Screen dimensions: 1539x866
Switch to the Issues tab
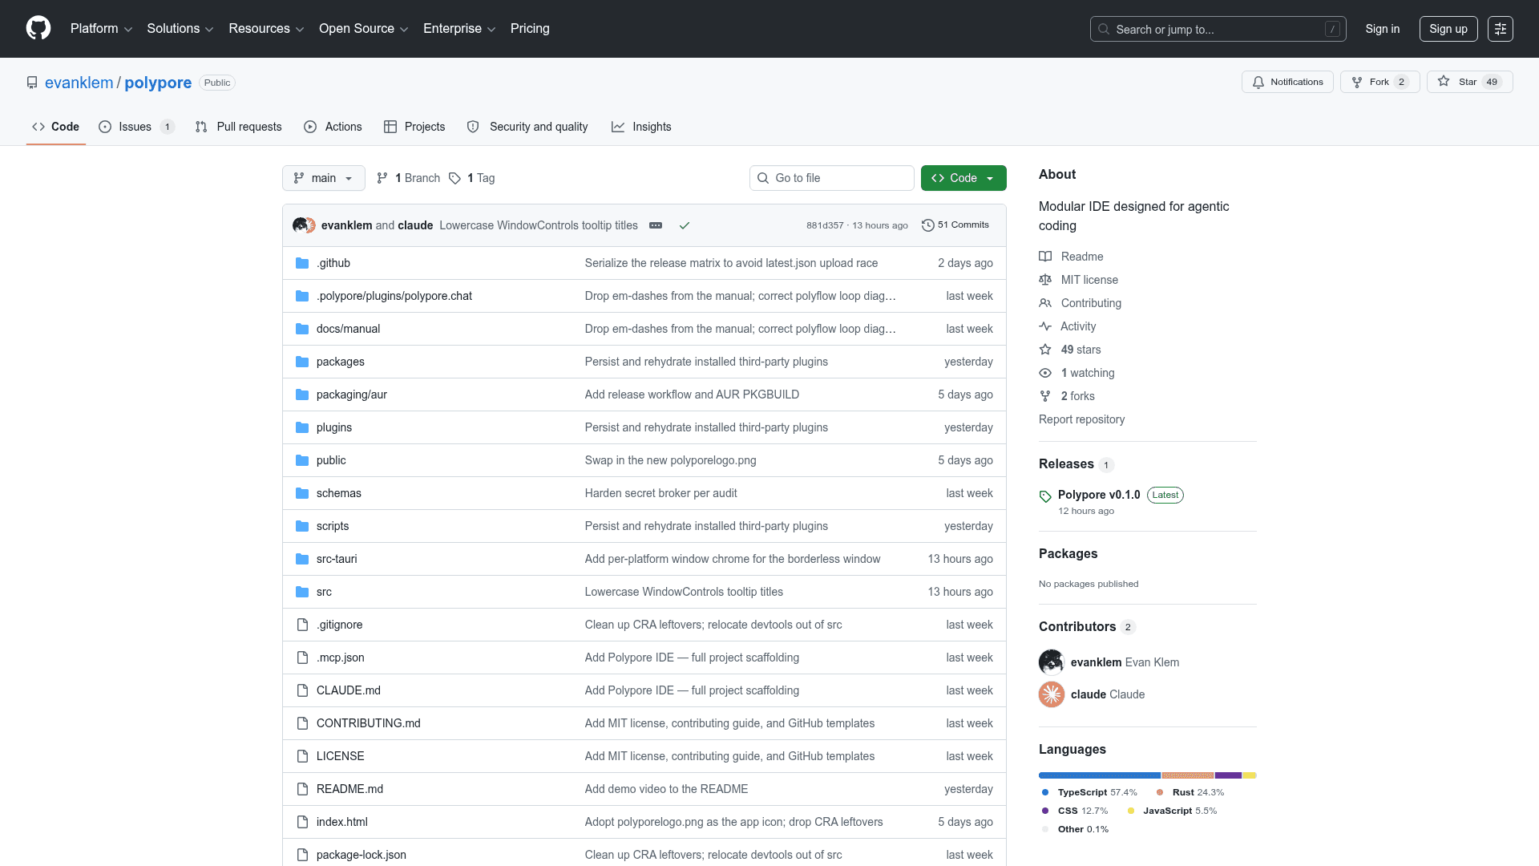(136, 127)
